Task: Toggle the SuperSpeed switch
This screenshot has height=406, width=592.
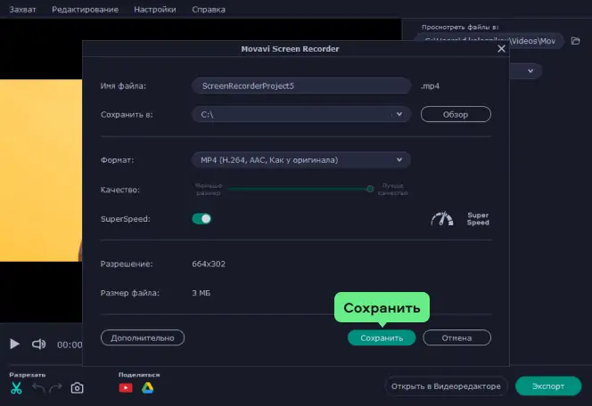Action: tap(201, 219)
